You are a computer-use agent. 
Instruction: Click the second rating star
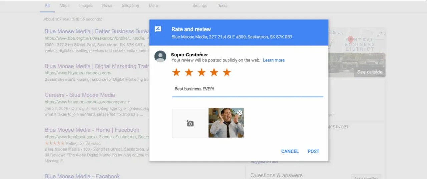coord(189,72)
